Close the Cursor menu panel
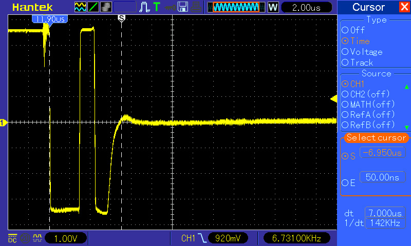411x246 pixels. tap(404, 7)
